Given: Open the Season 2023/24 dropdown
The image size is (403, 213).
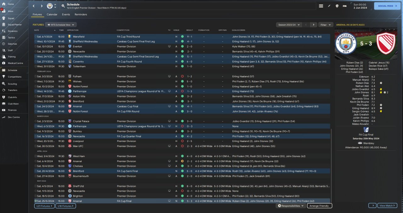Looking at the screenshot, I should [x=289, y=25].
